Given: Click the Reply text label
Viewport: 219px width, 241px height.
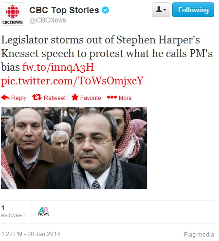Looking at the screenshot, I should (18, 98).
